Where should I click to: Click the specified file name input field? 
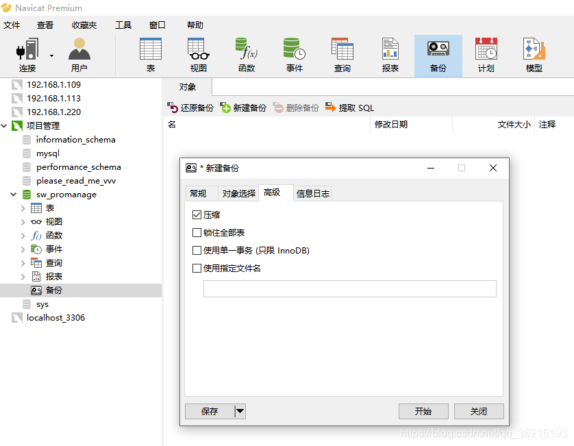point(349,288)
